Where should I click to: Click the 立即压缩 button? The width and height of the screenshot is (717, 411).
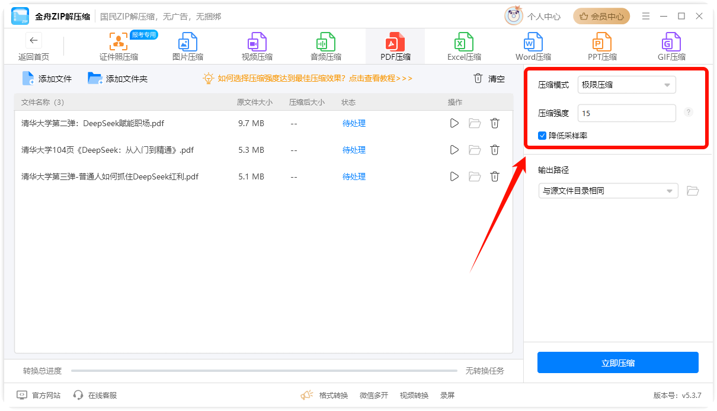[618, 362]
